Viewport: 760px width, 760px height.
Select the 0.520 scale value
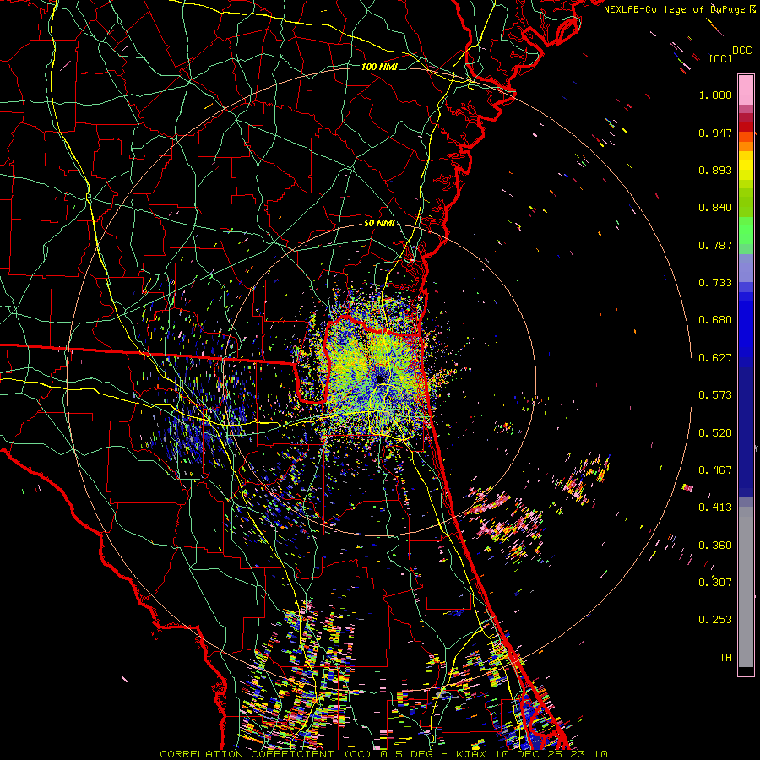[715, 433]
